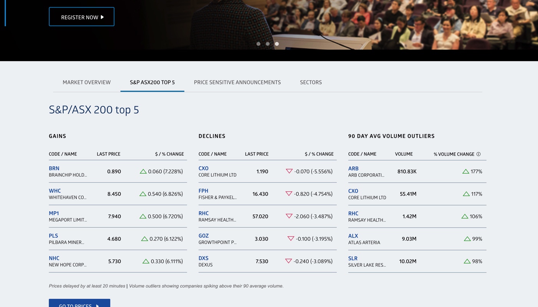Click GOZ red down triangle icon

tap(291, 239)
